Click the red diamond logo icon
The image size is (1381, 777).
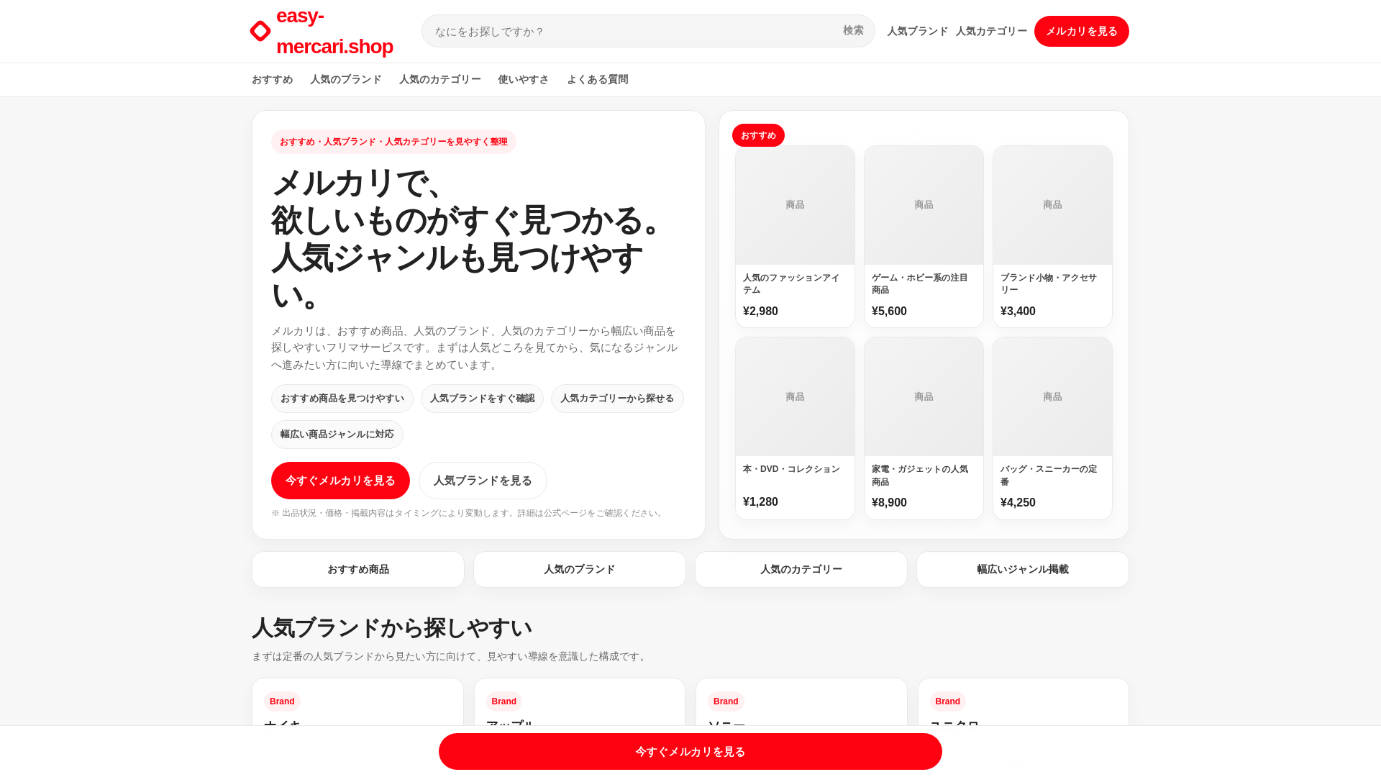pos(260,31)
